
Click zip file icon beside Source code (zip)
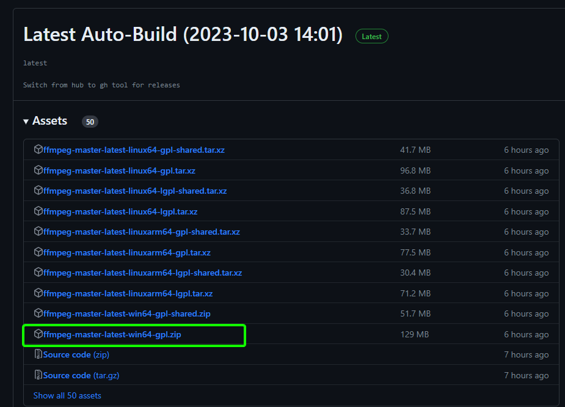(x=38, y=354)
